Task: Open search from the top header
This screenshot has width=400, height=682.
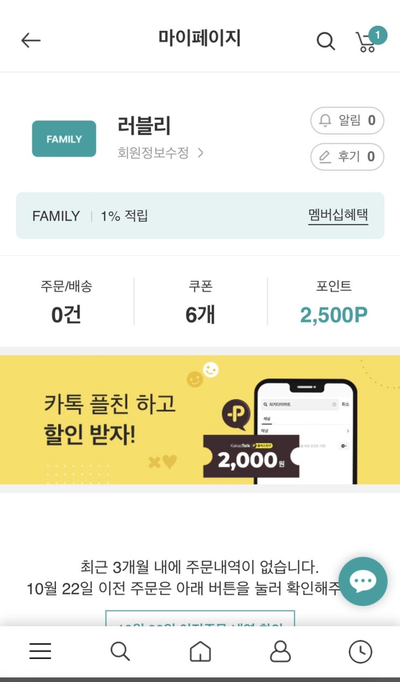Action: (x=325, y=41)
